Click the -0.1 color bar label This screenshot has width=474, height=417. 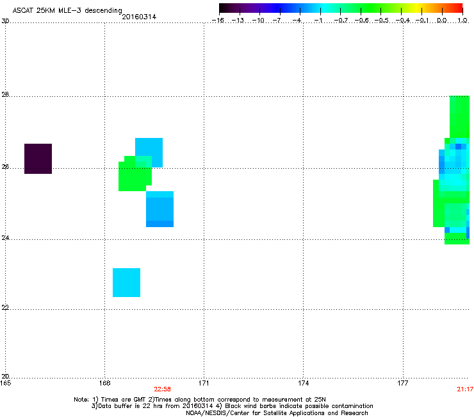(422, 21)
